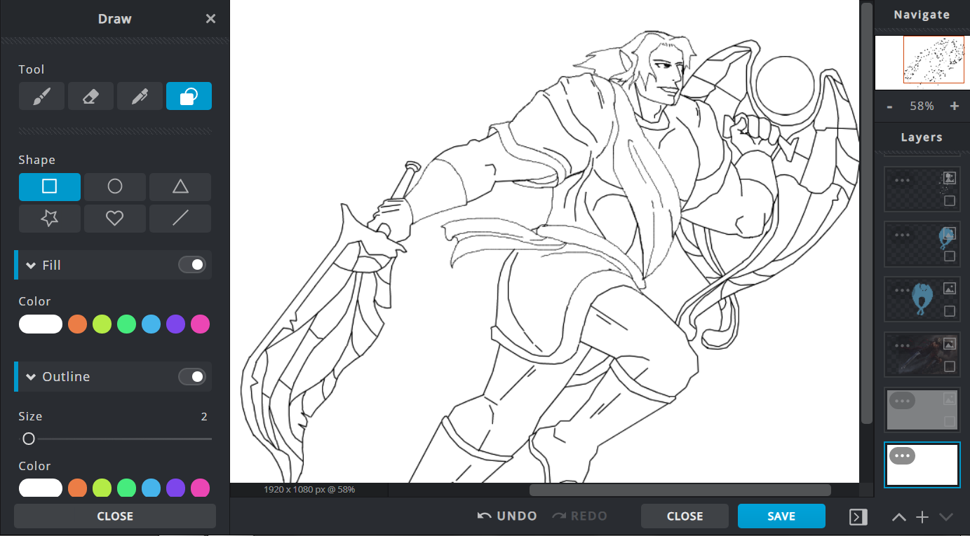Viewport: 970px width, 536px height.
Task: Click CLOSE button next to SAVE
Action: (x=685, y=516)
